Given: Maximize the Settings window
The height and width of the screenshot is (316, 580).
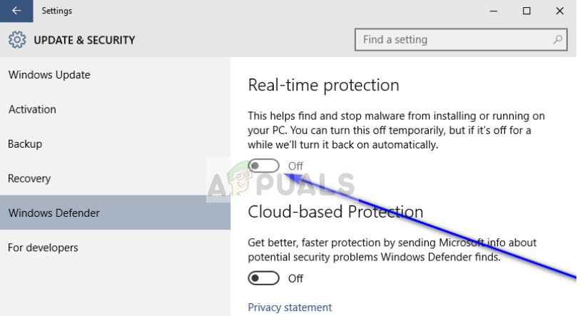Looking at the screenshot, I should [526, 11].
